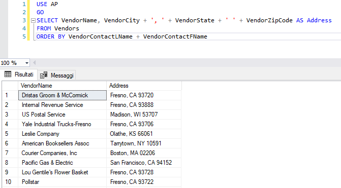Select the American Booksellers Assoc cell
341x188 pixels.
click(63, 143)
